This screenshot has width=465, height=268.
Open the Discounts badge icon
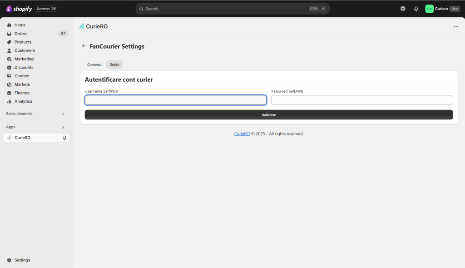[9, 68]
